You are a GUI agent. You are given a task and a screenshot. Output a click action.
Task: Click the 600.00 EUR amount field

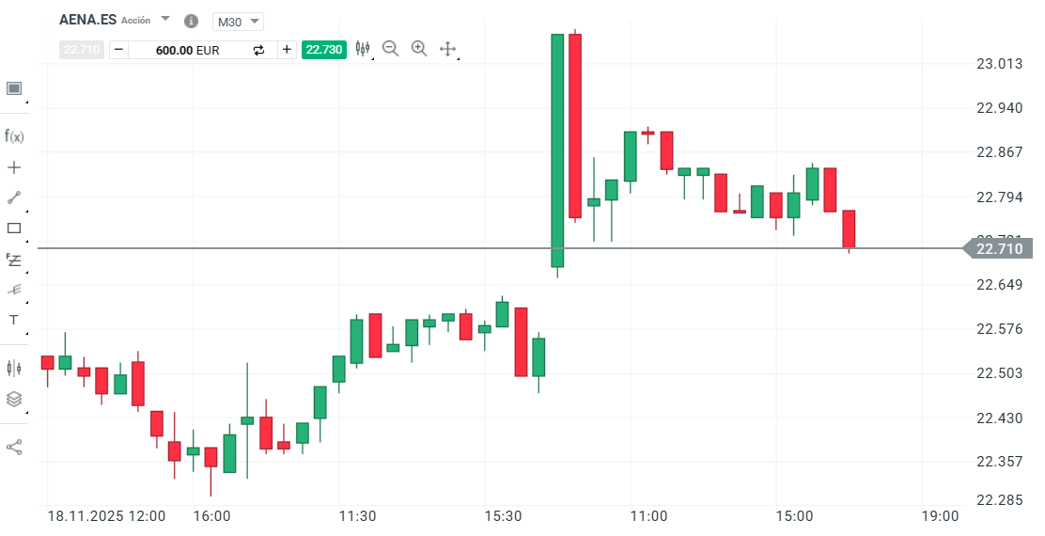click(188, 50)
